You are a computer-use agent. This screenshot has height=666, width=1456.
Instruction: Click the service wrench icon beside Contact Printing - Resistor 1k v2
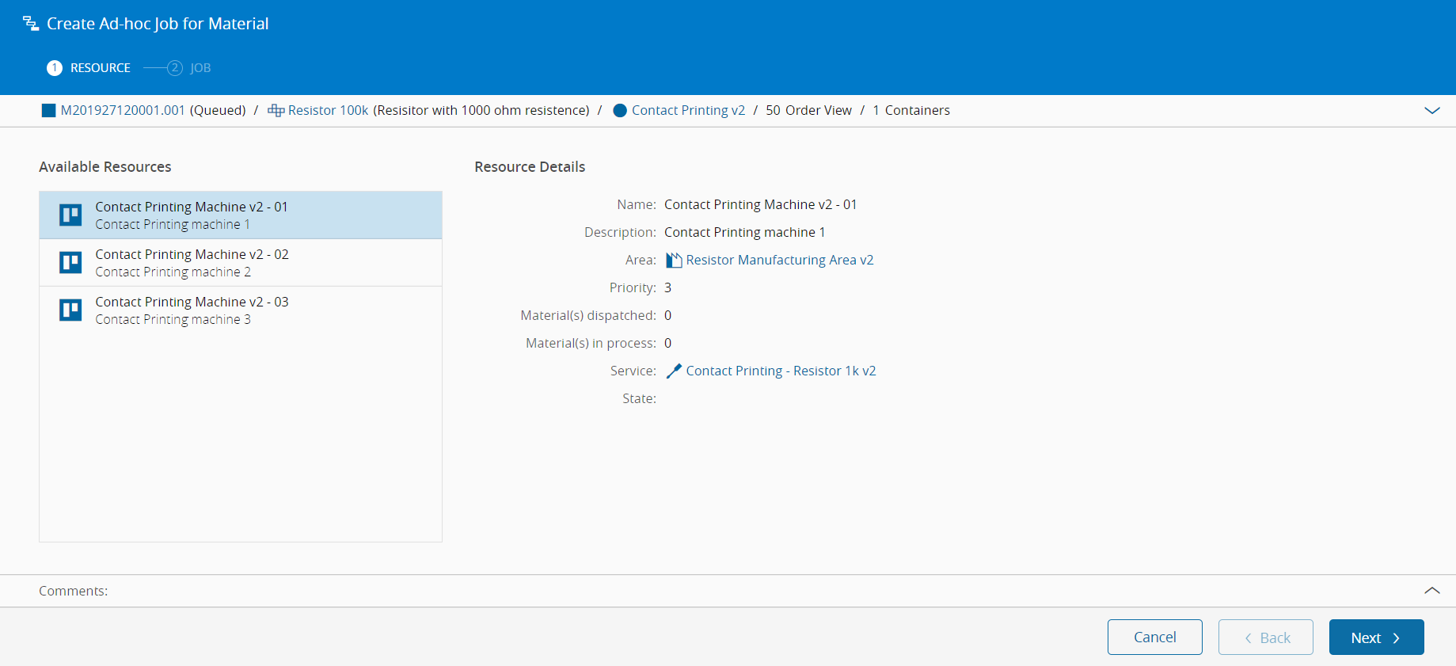tap(674, 371)
